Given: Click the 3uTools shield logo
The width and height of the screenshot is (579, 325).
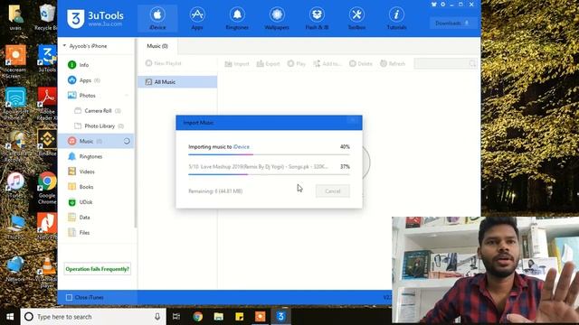Looking at the screenshot, I should pyautogui.click(x=75, y=18).
